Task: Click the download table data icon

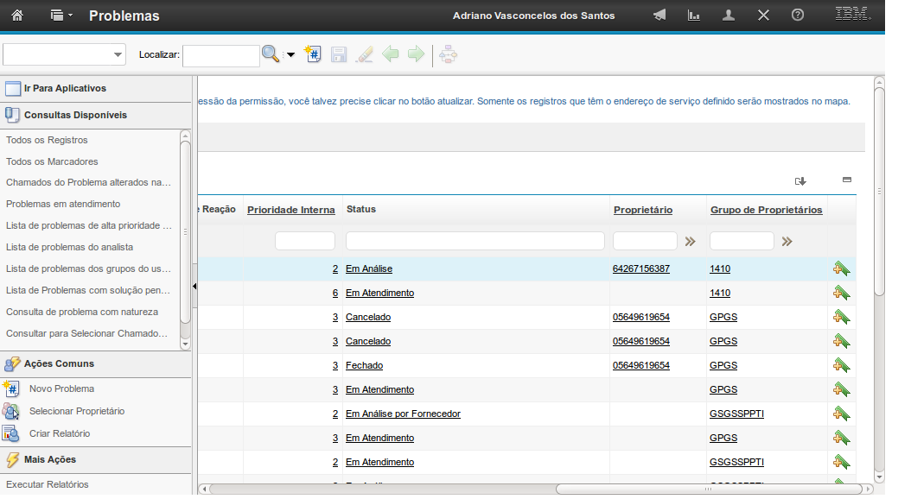Action: (800, 181)
